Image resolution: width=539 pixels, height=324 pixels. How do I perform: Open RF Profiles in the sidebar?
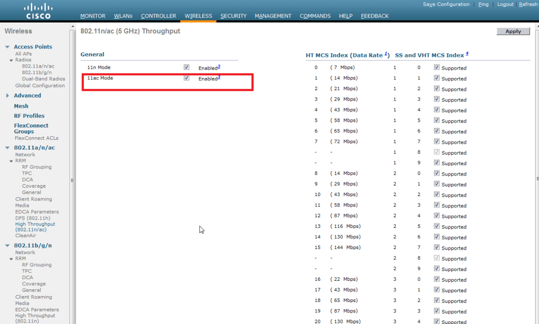tap(29, 116)
